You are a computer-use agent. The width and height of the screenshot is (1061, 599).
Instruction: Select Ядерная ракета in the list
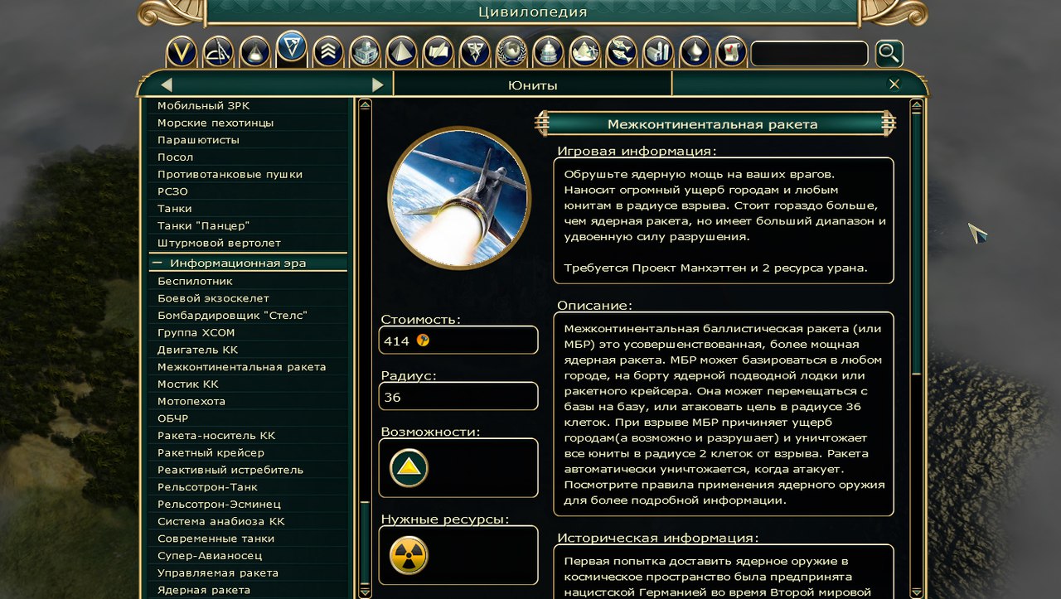pos(204,590)
